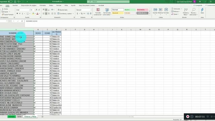Open the Insertar ribbon tab
This screenshot has height=121, width=215.
[x=15, y=5]
